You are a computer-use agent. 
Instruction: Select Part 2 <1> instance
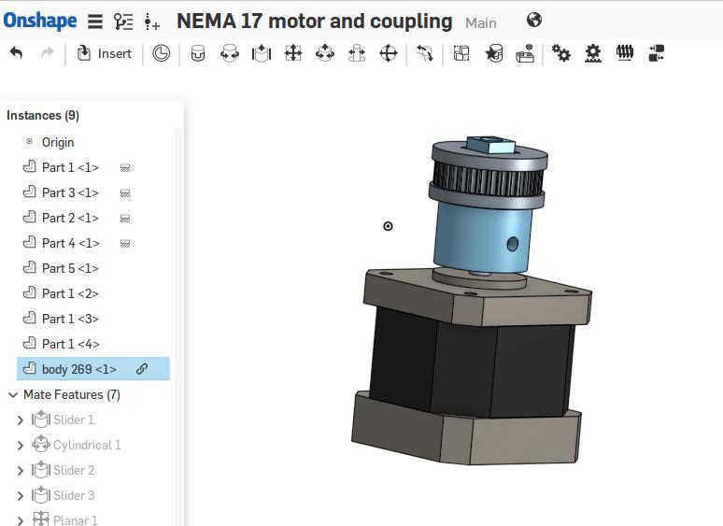click(x=70, y=218)
